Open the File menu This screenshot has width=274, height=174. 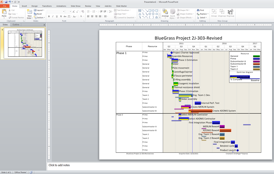pyautogui.click(x=5, y=6)
